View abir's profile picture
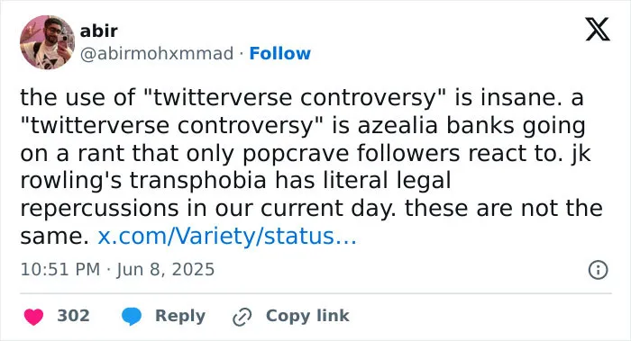Viewport: 631px width, 341px height. click(x=47, y=42)
